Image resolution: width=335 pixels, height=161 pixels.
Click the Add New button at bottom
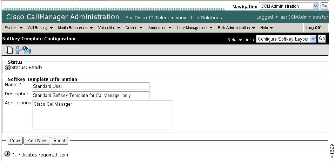tap(37, 141)
